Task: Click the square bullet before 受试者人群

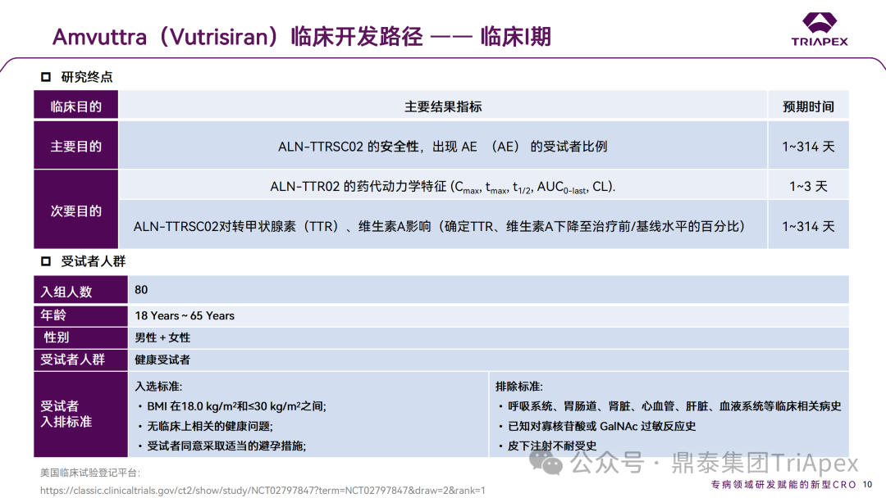Action: click(x=46, y=261)
